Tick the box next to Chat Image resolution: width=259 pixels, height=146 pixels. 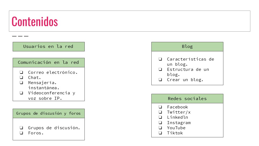coord(21,78)
